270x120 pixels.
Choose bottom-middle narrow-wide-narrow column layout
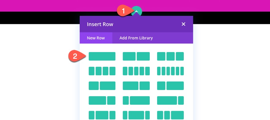tap(136, 115)
